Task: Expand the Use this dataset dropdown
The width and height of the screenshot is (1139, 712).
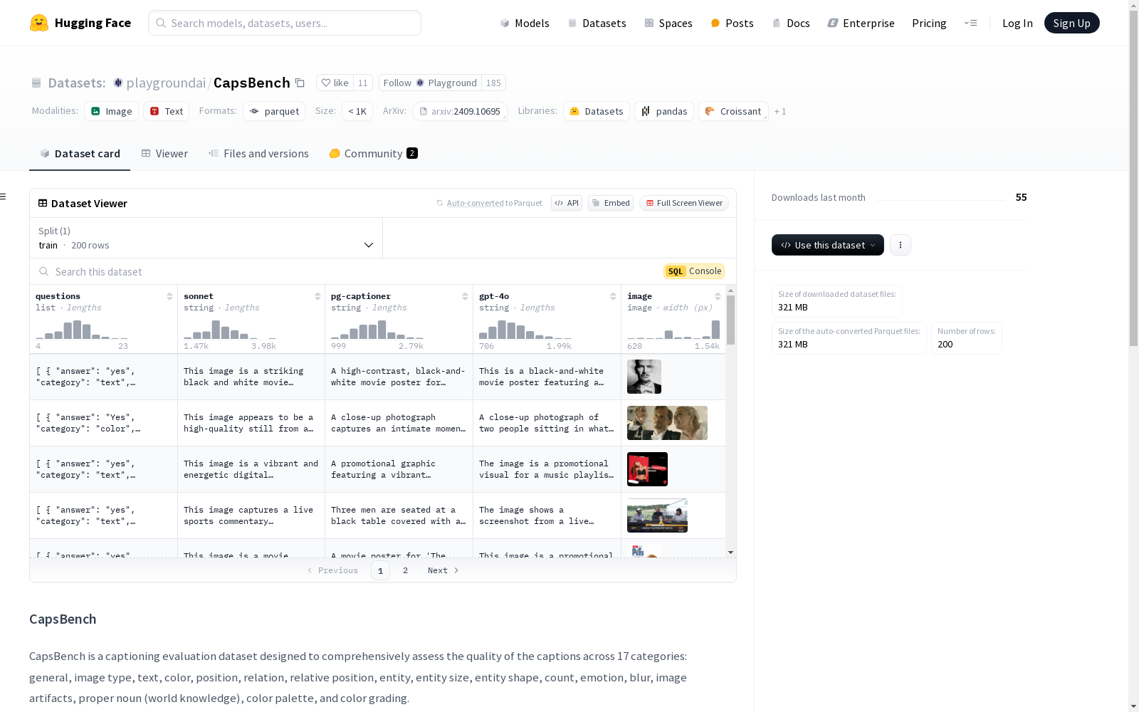Action: pyautogui.click(x=828, y=245)
